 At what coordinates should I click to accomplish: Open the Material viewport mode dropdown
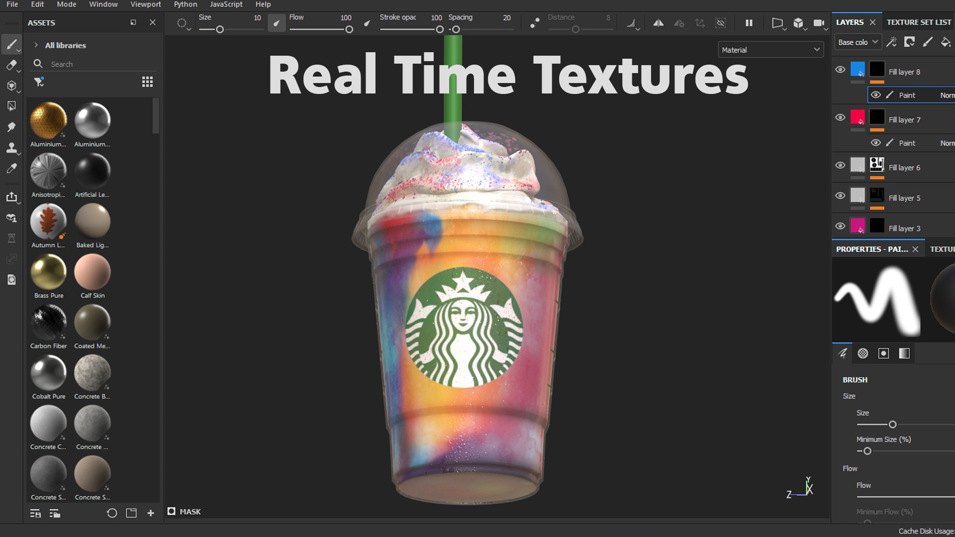click(x=770, y=50)
